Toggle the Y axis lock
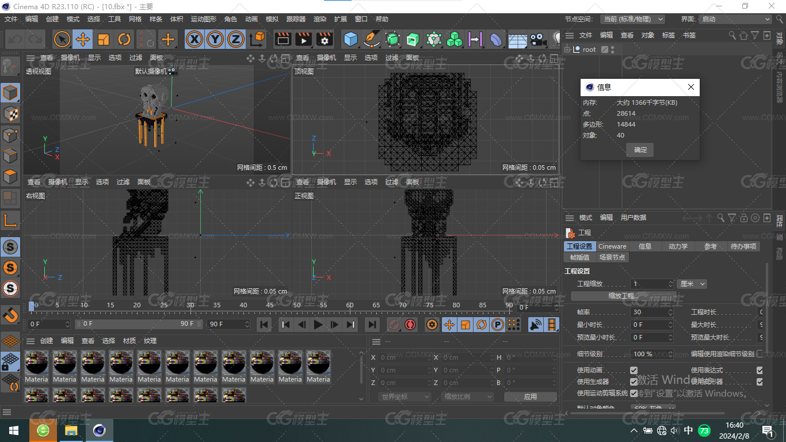 [x=215, y=39]
